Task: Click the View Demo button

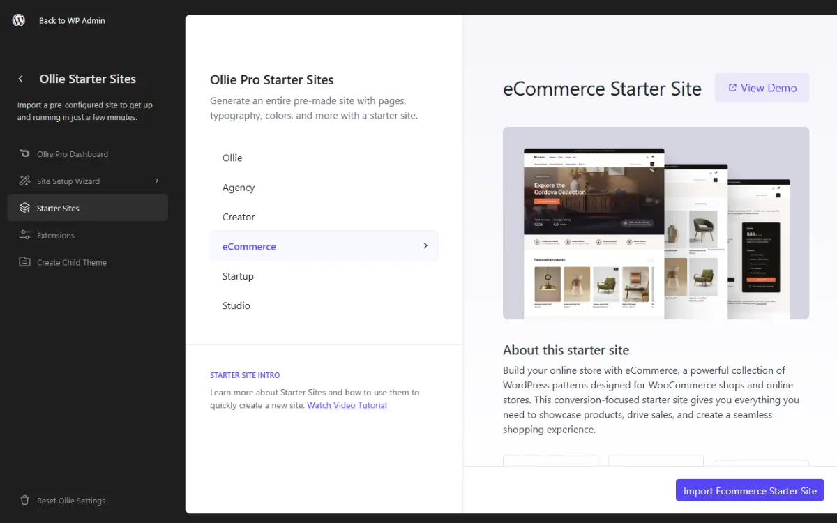Action: [x=762, y=87]
